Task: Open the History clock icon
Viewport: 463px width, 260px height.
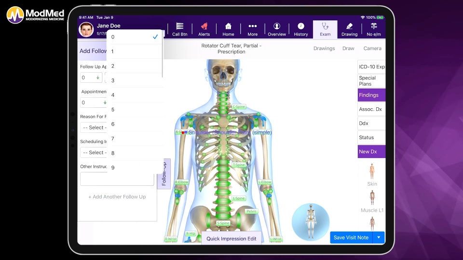Action: click(301, 26)
